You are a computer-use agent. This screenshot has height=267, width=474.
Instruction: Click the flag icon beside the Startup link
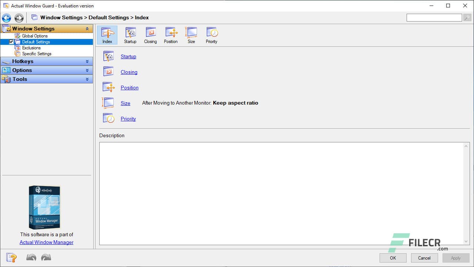[109, 56]
